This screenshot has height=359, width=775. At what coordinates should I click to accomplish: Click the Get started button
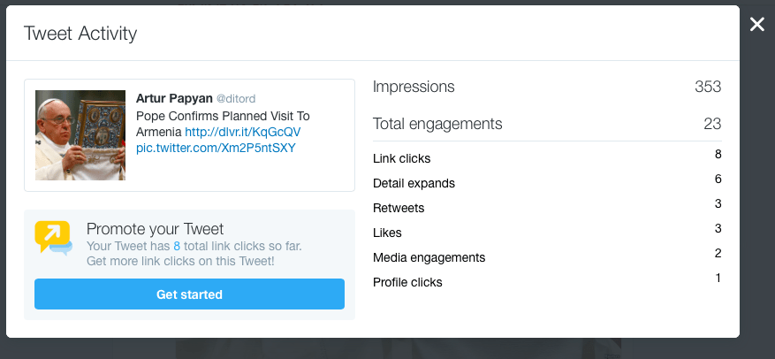[189, 294]
